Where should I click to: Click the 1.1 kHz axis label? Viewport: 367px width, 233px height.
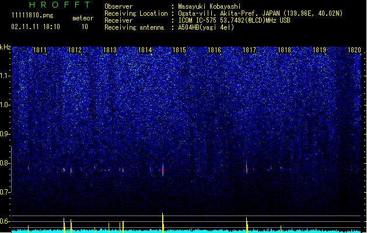5,76
